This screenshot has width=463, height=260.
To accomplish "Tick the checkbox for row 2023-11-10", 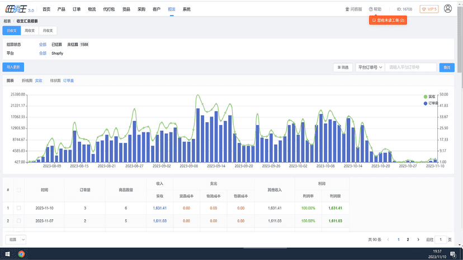I will (18, 208).
